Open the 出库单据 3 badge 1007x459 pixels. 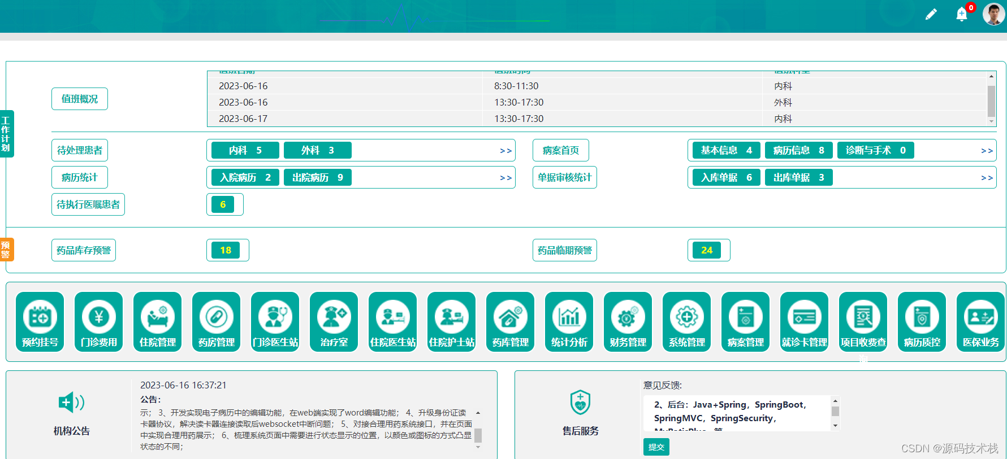(x=799, y=177)
